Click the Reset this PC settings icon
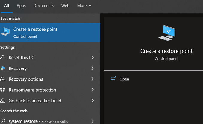Image resolution: width=203 pixels, height=124 pixels. (x=3, y=57)
